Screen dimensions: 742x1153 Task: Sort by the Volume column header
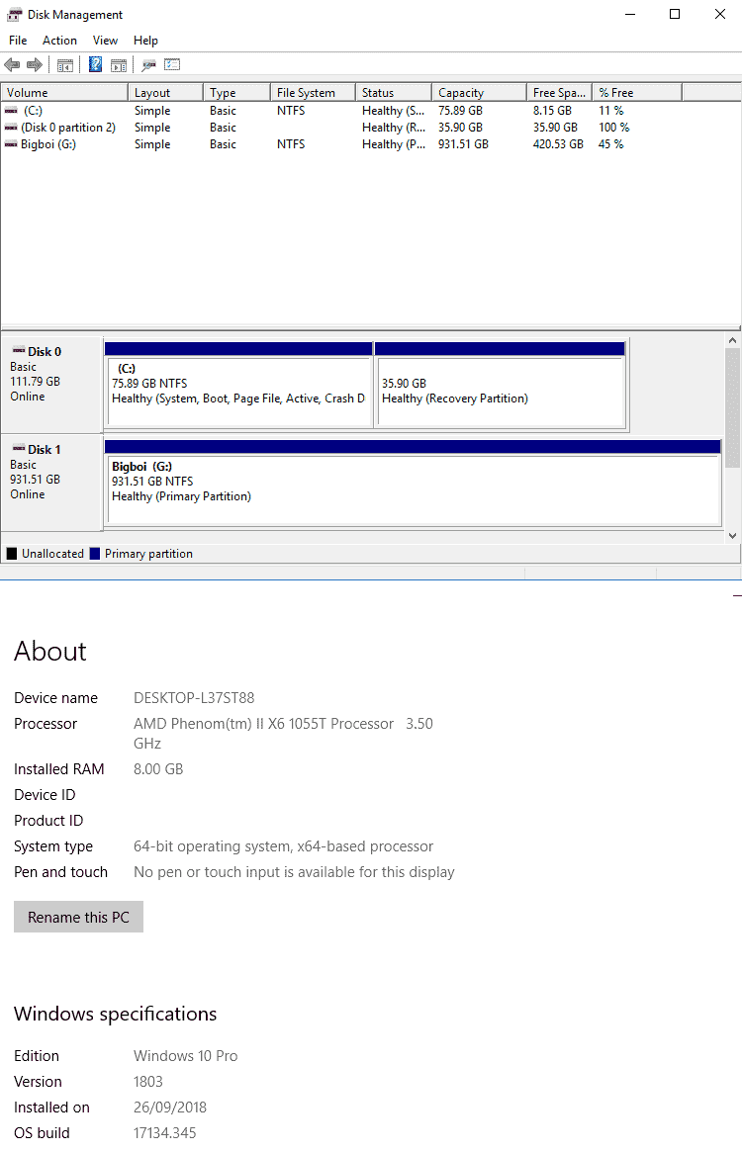click(64, 93)
